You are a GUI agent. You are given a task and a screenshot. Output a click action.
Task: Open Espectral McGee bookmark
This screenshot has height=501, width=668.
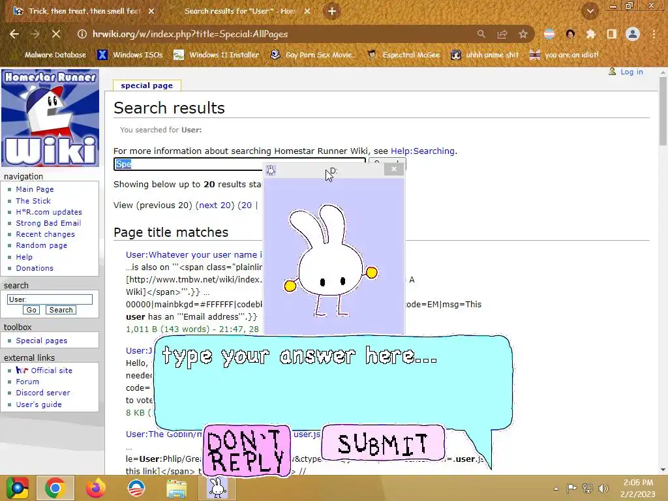point(403,55)
